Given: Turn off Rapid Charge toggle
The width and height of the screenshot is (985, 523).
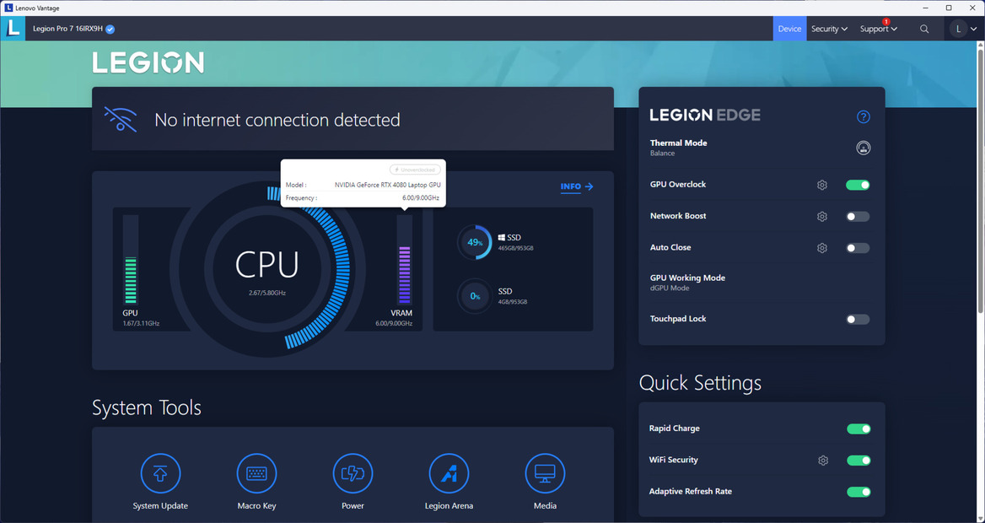Looking at the screenshot, I should (x=859, y=429).
